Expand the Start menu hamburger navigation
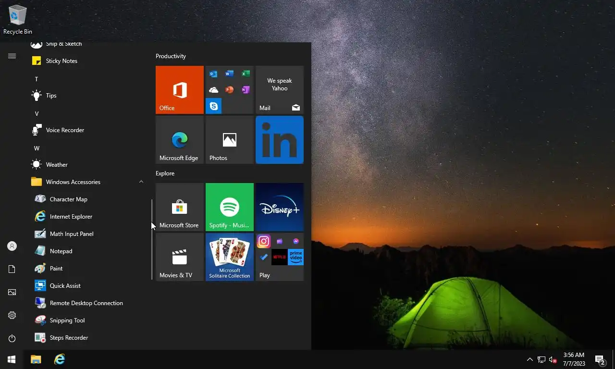Image resolution: width=615 pixels, height=369 pixels. coord(12,56)
